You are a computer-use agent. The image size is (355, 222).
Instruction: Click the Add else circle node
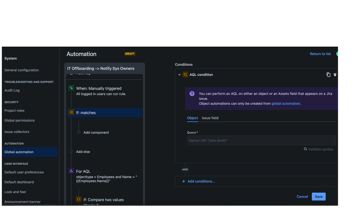(x=71, y=152)
